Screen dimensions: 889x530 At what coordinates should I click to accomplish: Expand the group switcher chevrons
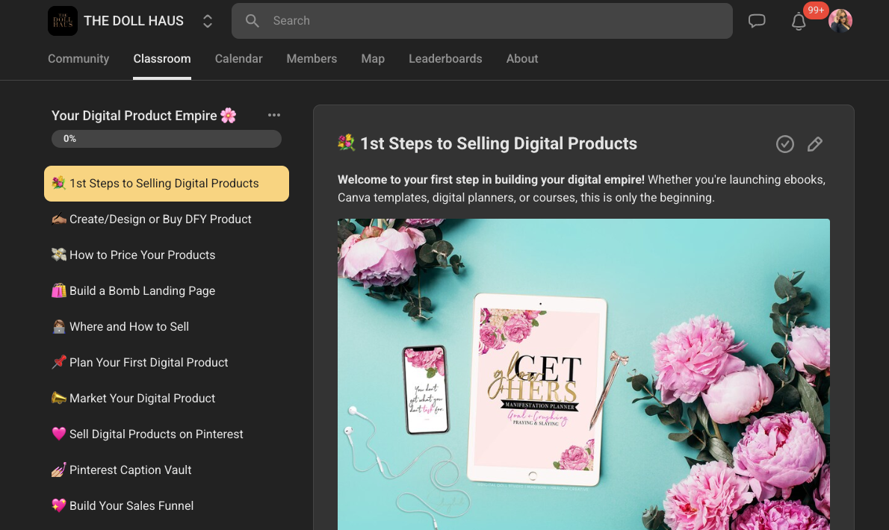(208, 22)
